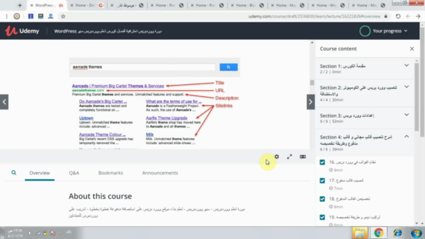Go to next lecture arrow

pos(311,102)
